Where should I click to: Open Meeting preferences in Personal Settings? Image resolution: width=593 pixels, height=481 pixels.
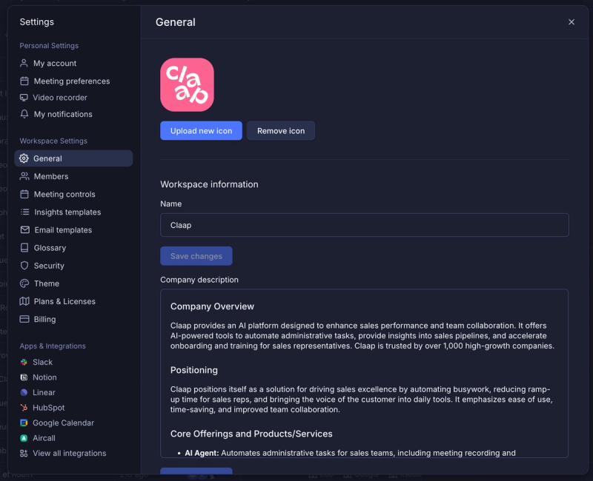(x=73, y=81)
